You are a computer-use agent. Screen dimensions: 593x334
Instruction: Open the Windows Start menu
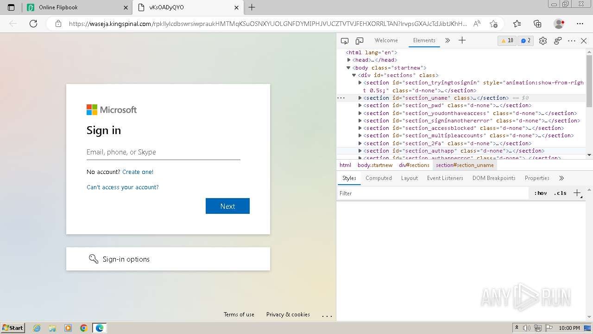point(13,328)
